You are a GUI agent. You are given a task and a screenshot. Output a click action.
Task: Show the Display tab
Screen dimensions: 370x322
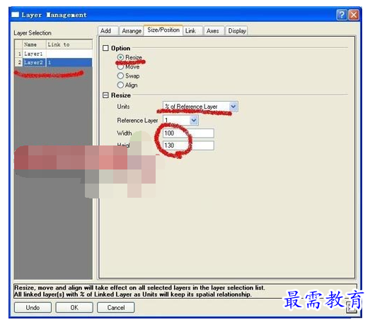(237, 31)
